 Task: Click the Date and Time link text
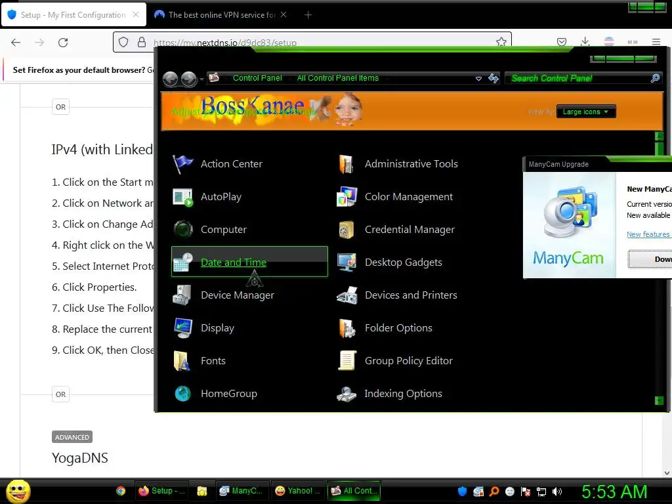point(234,262)
